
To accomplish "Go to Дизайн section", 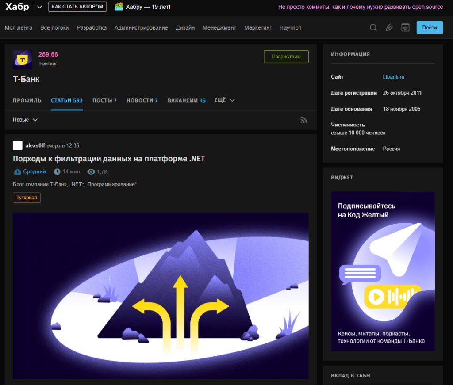I will pyautogui.click(x=185, y=28).
